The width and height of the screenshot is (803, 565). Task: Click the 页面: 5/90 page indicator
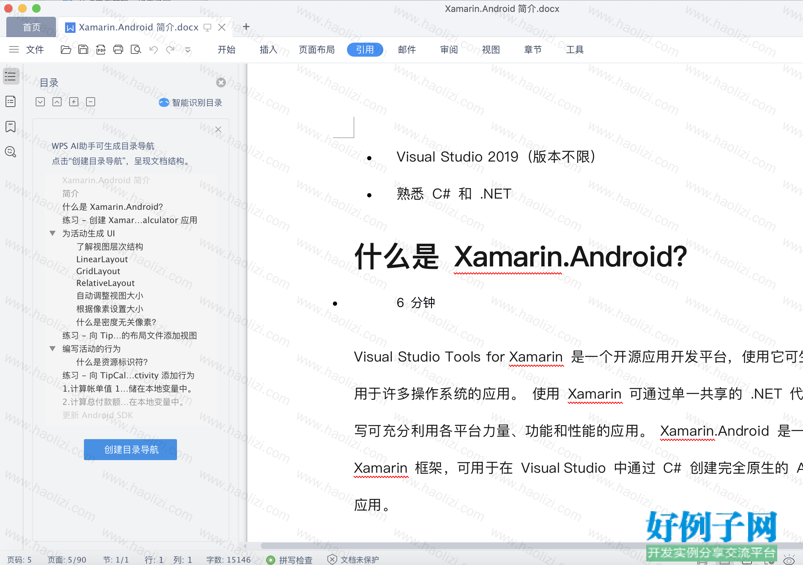tap(67, 560)
